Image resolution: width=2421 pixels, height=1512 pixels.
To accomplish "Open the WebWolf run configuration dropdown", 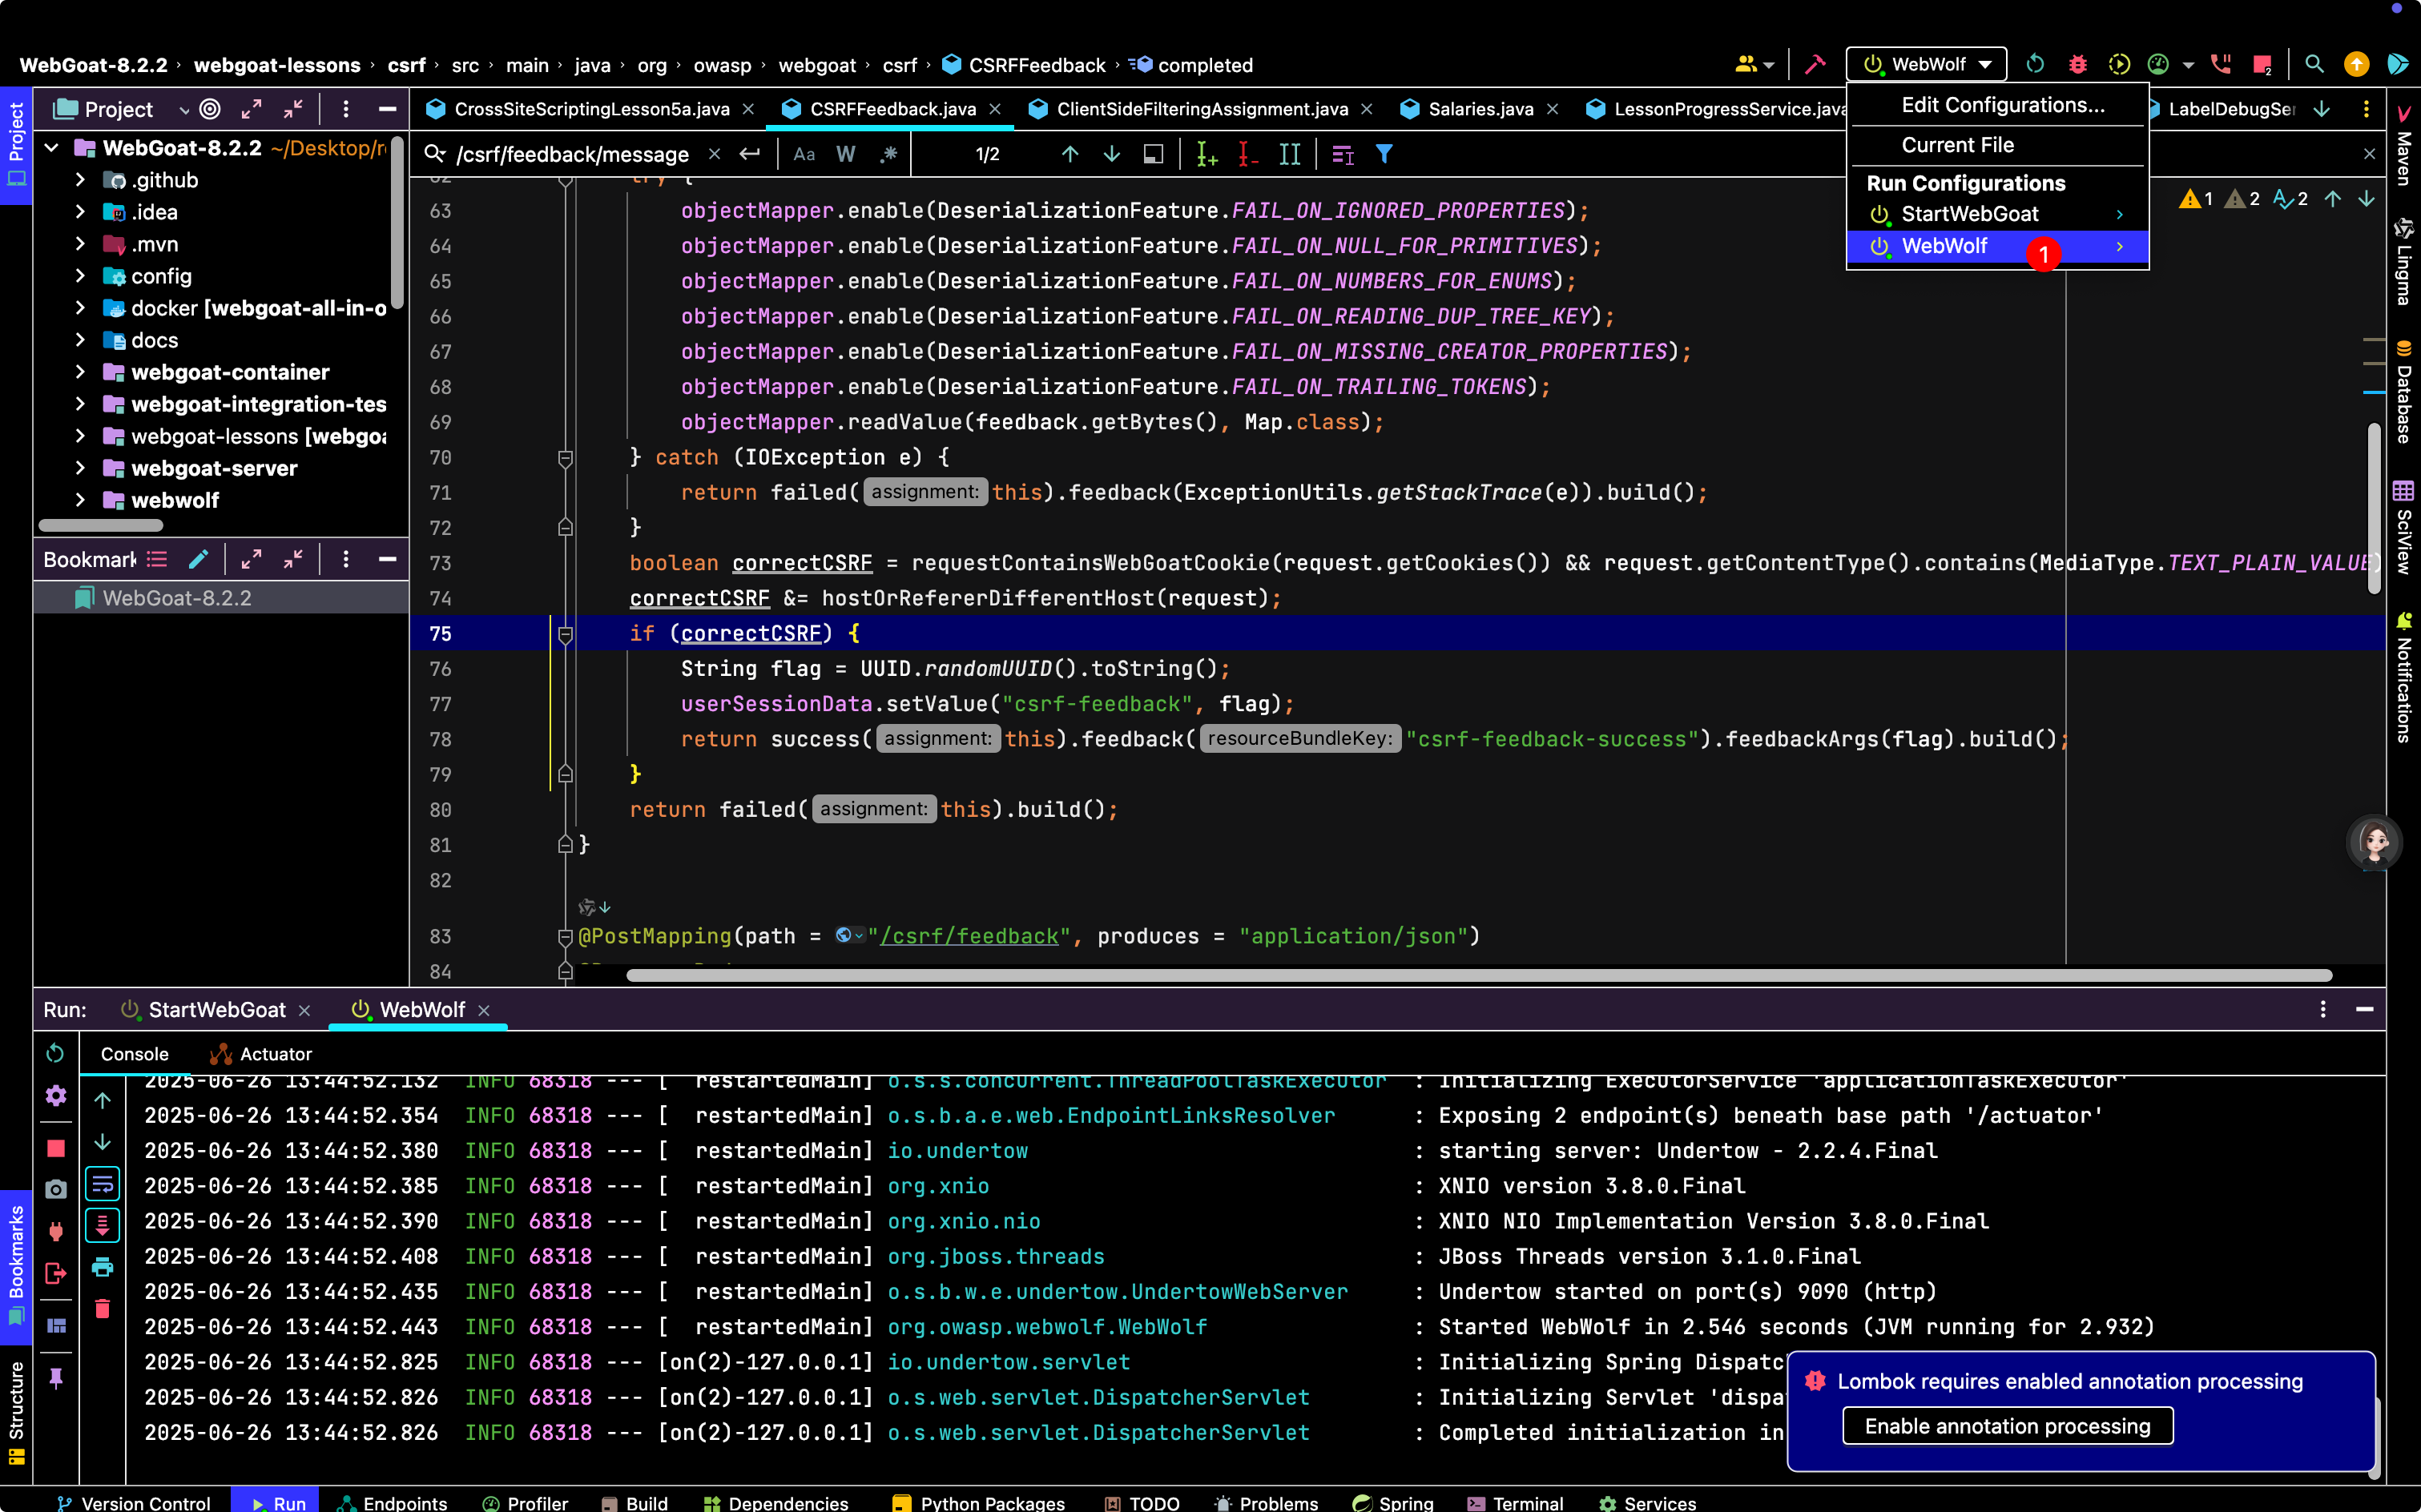I will point(1926,65).
